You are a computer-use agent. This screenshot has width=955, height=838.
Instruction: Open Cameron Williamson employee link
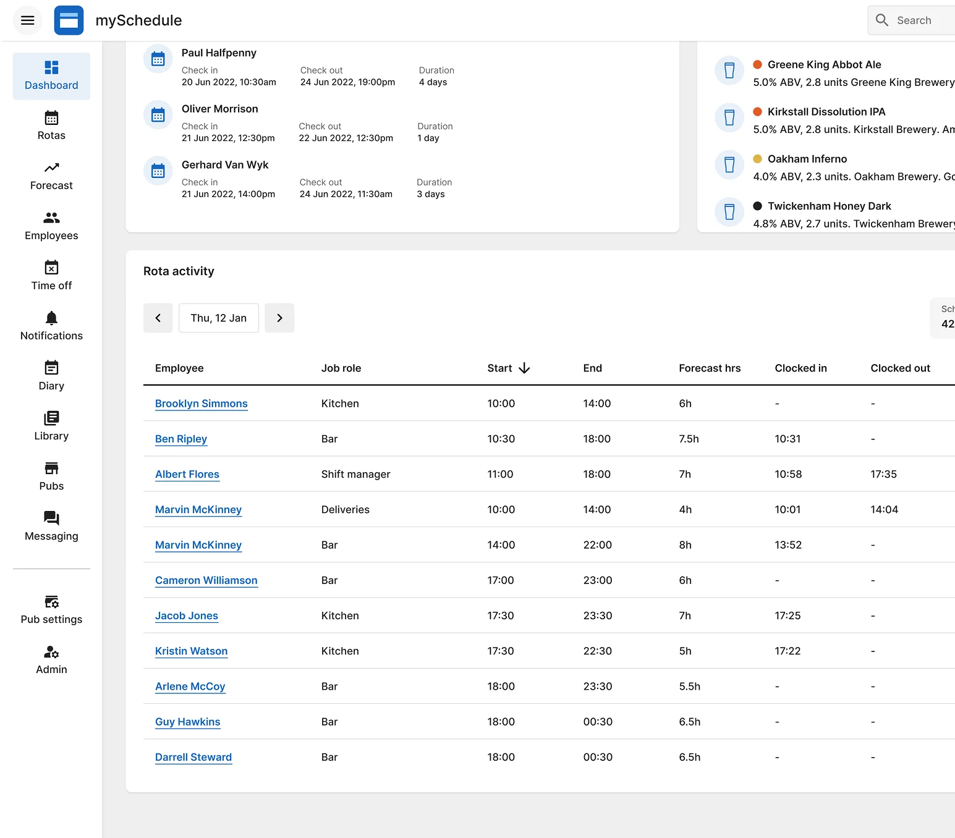coord(206,580)
